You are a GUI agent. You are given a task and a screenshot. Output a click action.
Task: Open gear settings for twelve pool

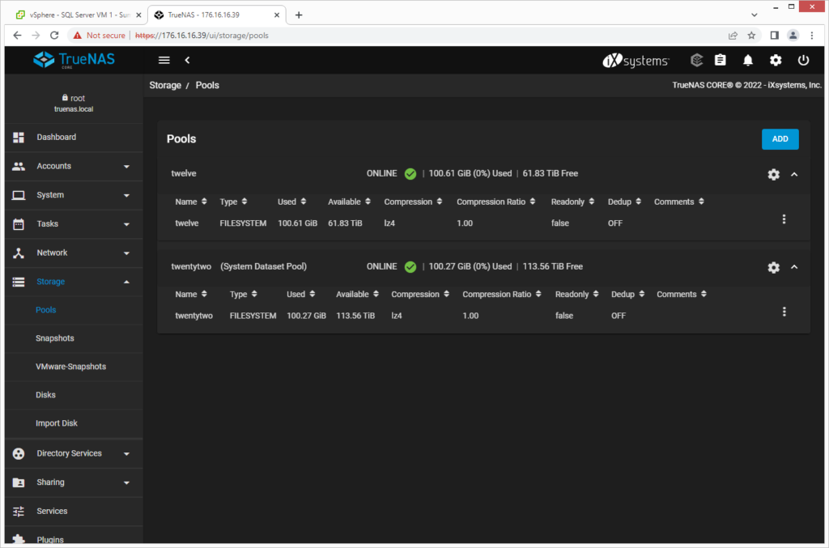[x=773, y=174]
